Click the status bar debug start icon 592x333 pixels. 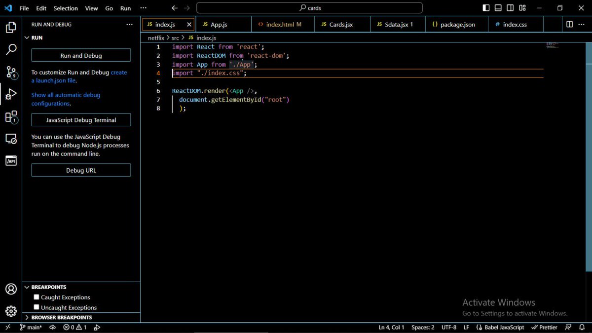[x=97, y=327]
